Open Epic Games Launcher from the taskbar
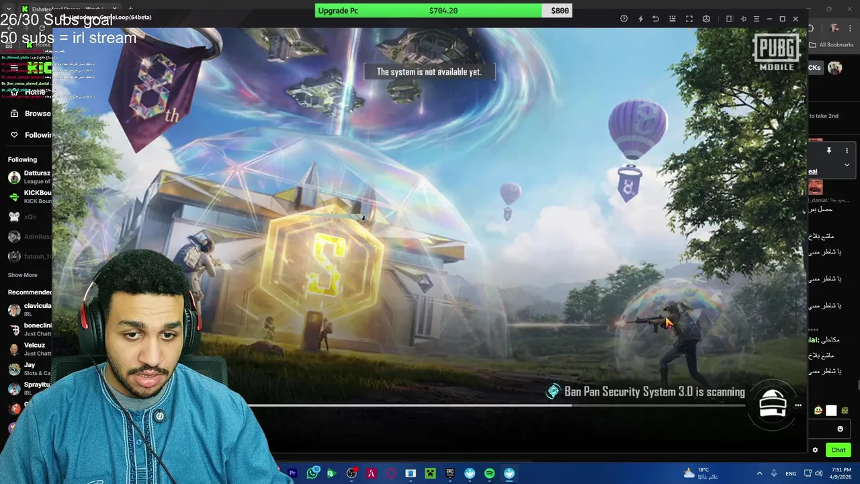 pos(450,473)
